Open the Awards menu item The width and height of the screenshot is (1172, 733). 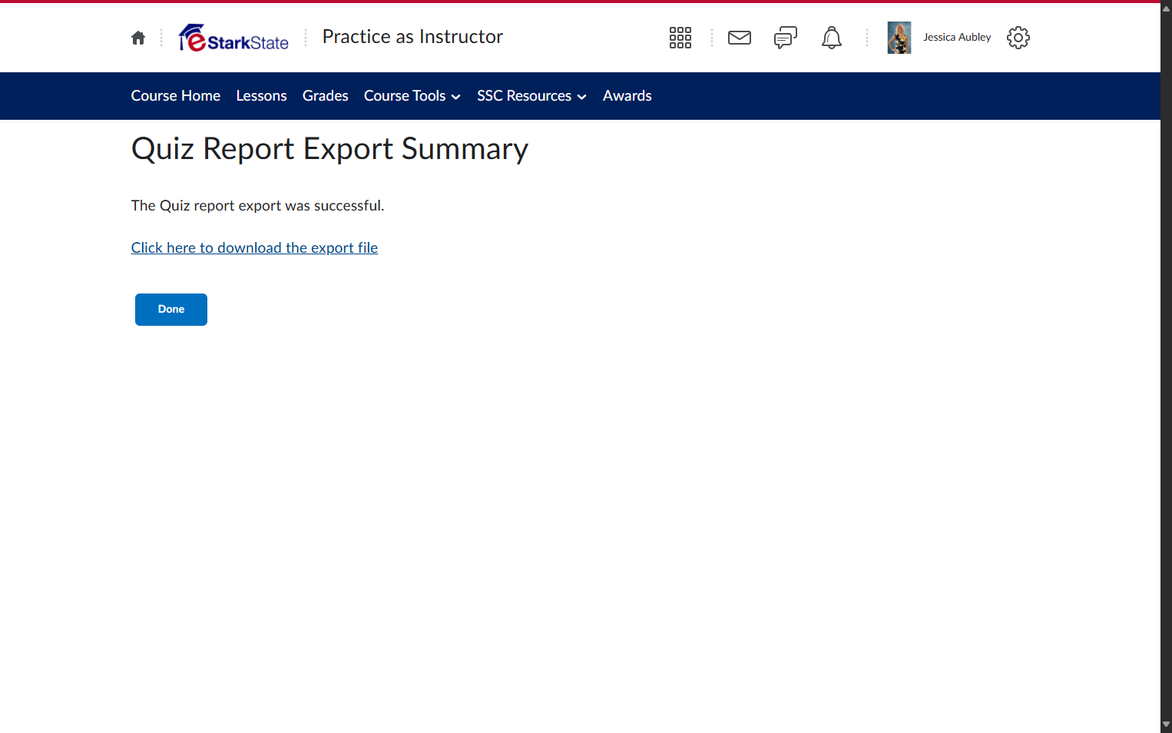(627, 96)
